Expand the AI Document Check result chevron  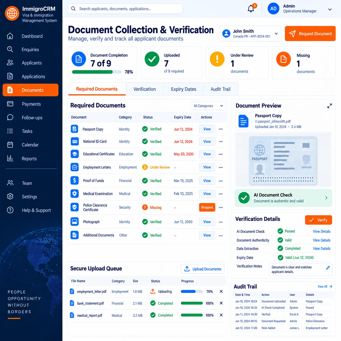pyautogui.click(x=326, y=198)
